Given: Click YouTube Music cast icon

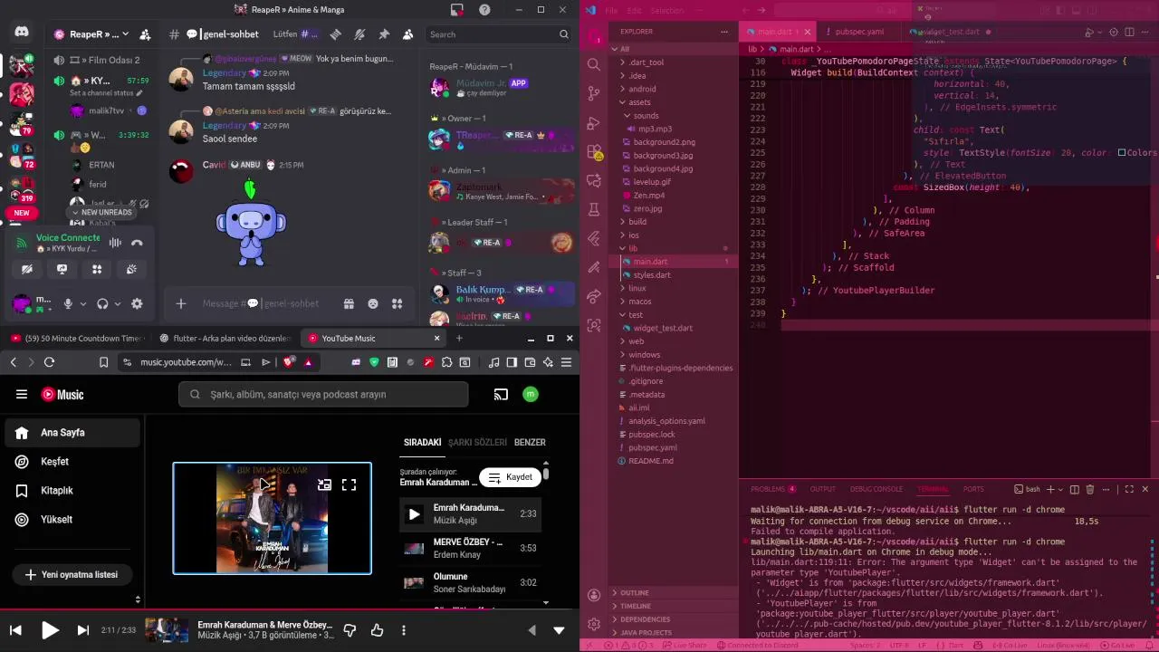Looking at the screenshot, I should click(x=501, y=394).
